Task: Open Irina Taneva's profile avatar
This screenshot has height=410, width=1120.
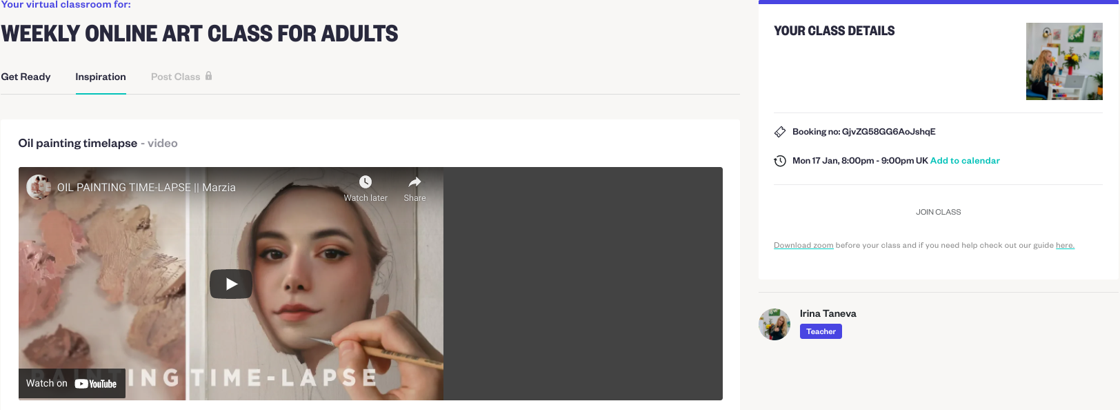Action: tap(774, 324)
